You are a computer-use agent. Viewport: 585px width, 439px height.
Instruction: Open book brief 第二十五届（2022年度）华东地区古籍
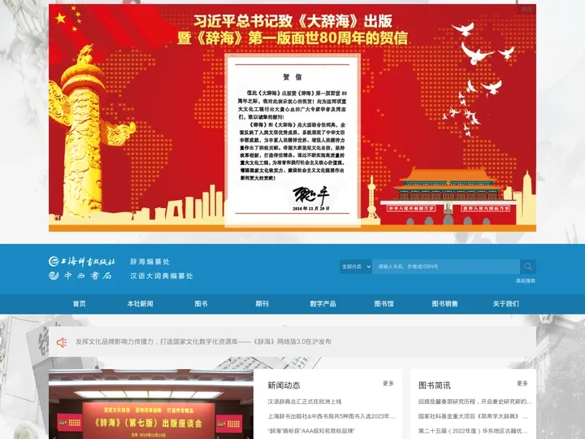[x=473, y=431]
